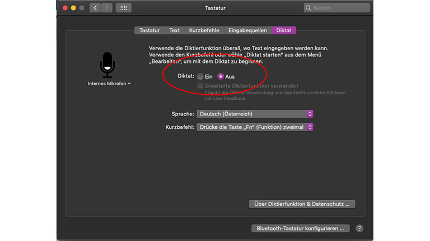This screenshot has width=430, height=241.
Task: Switch to the Kurzbefehle tab
Action: 204,31
